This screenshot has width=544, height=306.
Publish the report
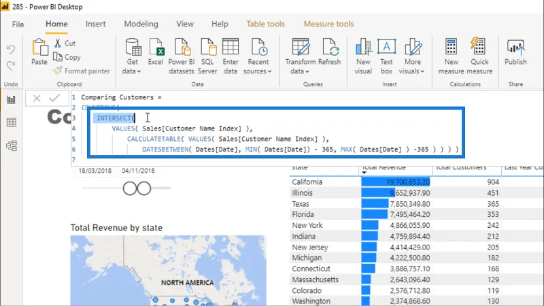[515, 52]
